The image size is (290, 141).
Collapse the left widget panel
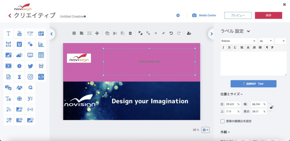pyautogui.click(x=52, y=34)
